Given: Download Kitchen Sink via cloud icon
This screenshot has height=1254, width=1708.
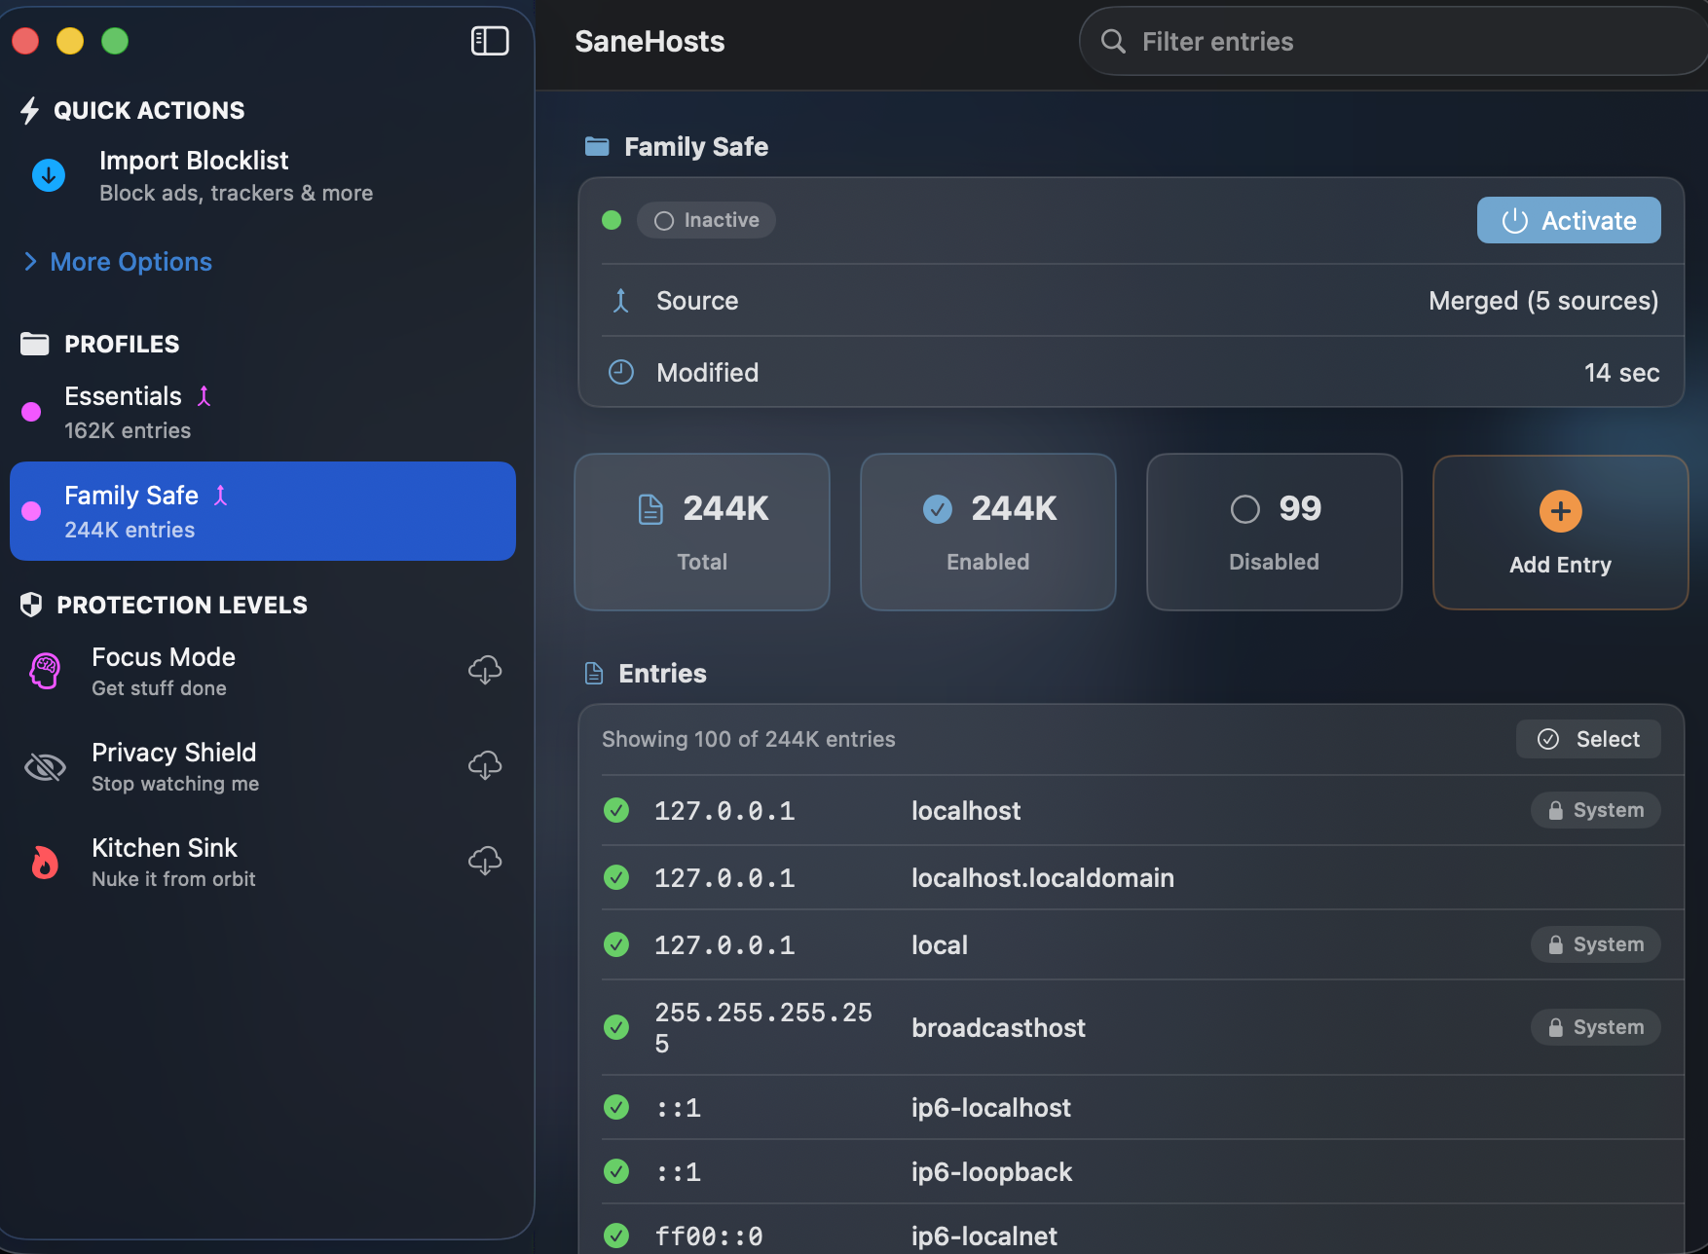Looking at the screenshot, I should click(x=485, y=861).
